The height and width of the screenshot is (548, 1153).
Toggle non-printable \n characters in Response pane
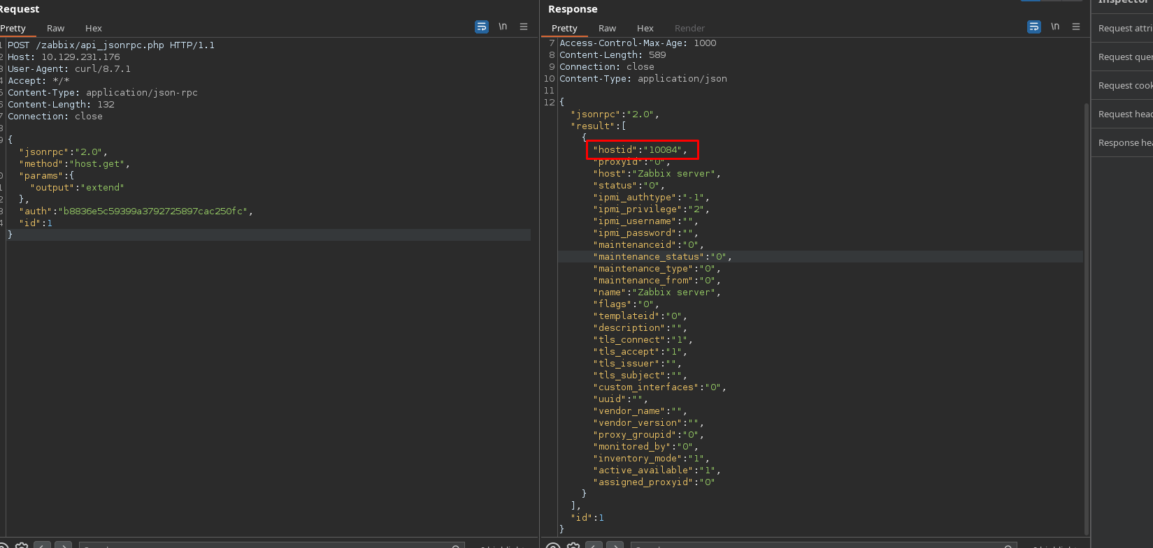[1055, 27]
